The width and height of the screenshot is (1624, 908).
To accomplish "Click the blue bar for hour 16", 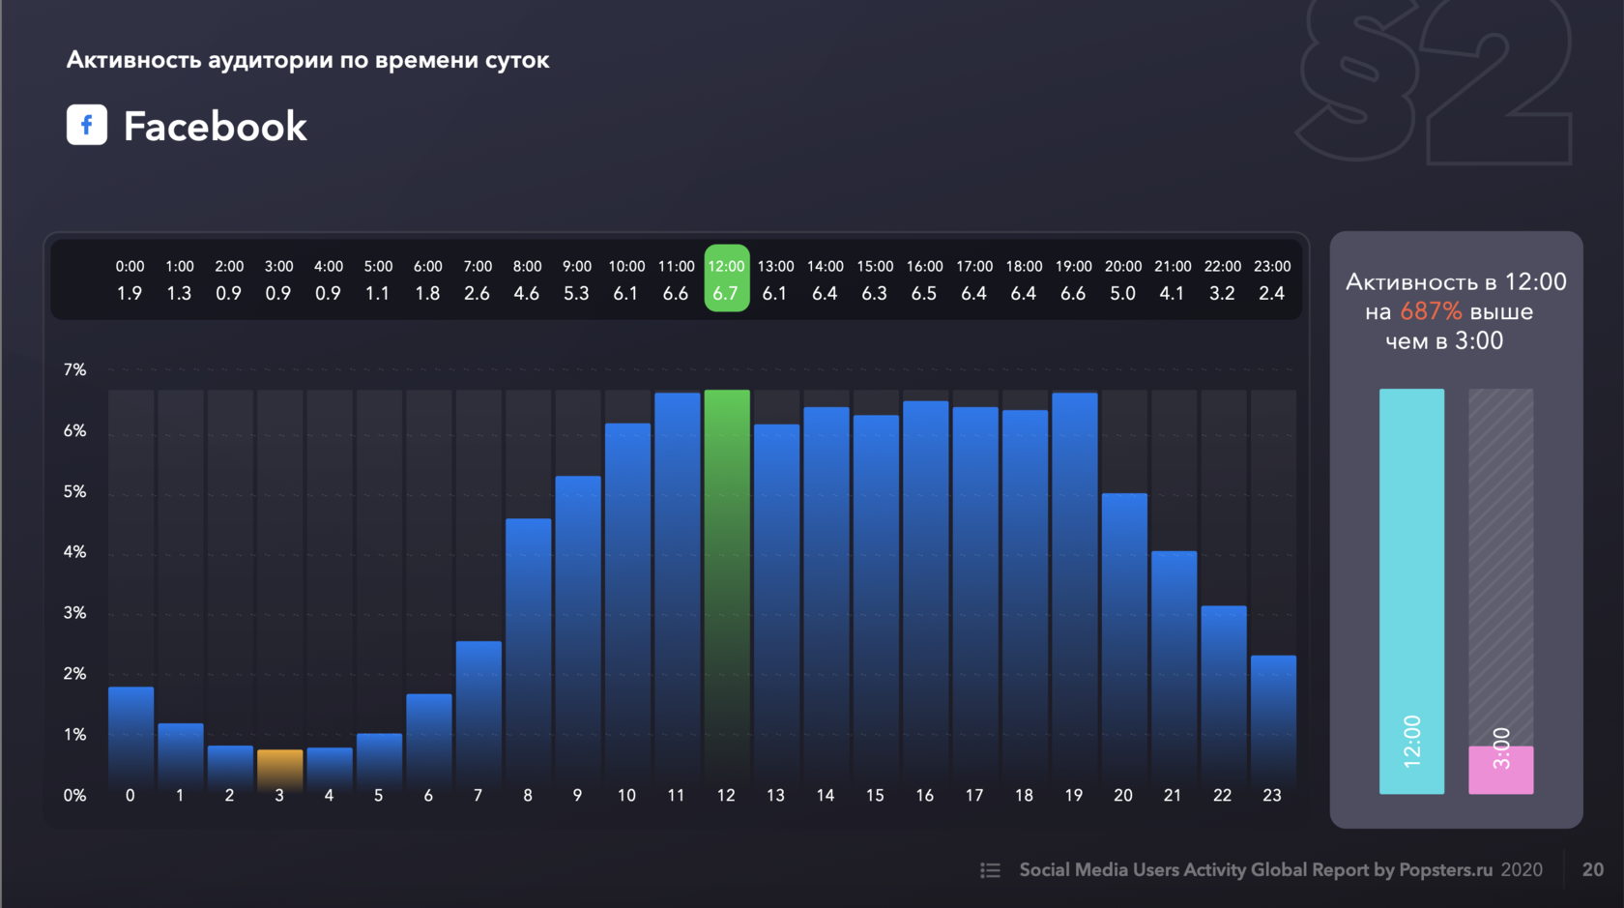I will [x=926, y=598].
